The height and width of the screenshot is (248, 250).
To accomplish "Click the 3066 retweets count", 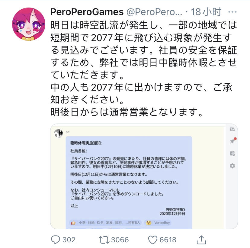I will (120, 240).
